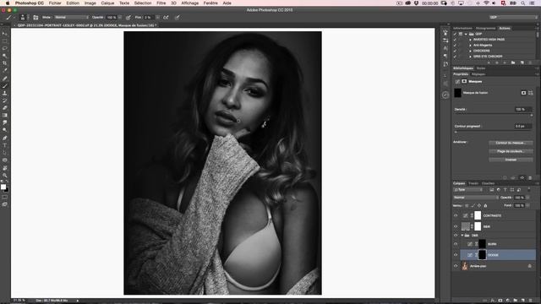541x304 pixels.
Task: Select the Rectangular Marquee tool
Action: click(x=4, y=41)
